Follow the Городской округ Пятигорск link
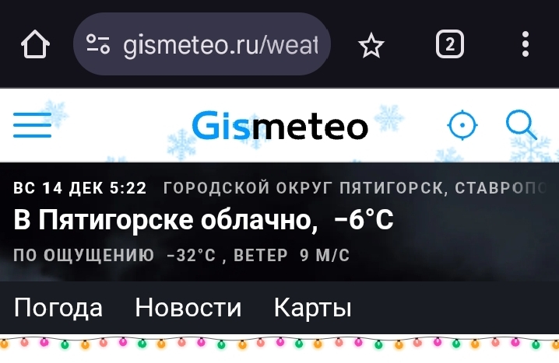Image resolution: width=559 pixels, height=363 pixels. pos(302,188)
